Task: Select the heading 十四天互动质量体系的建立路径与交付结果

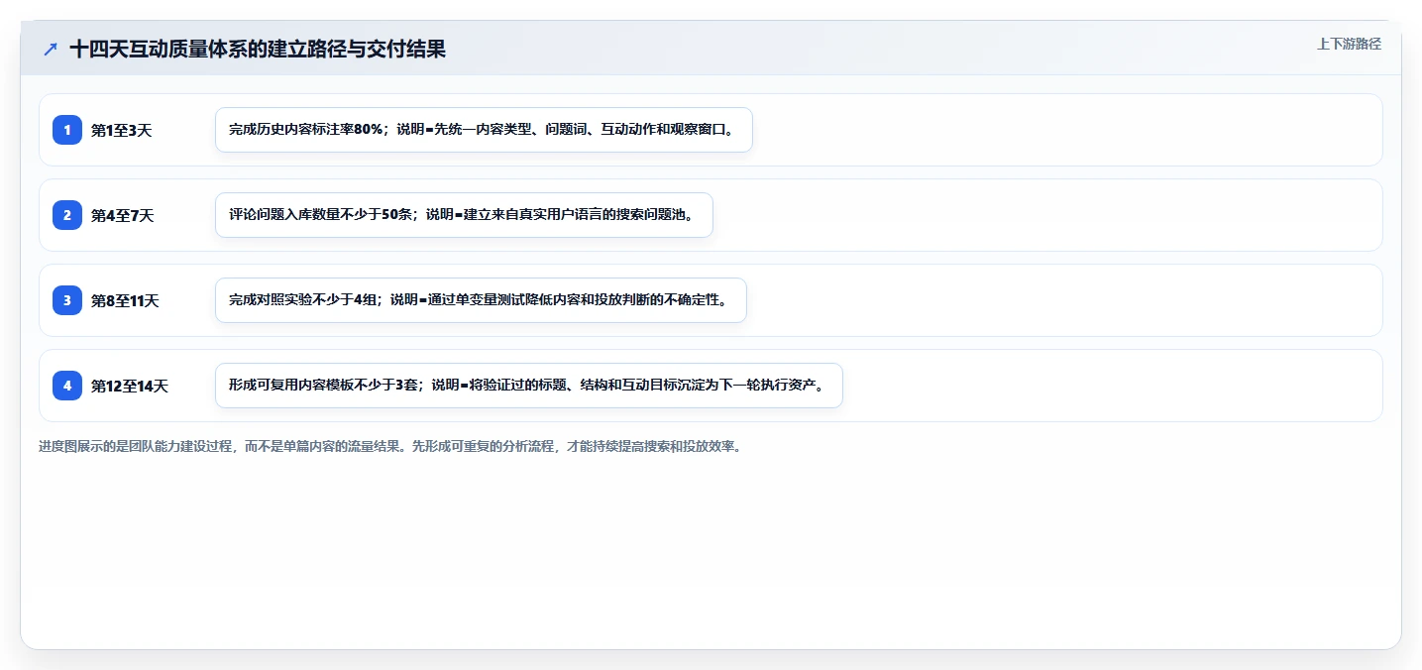Action: tap(258, 49)
